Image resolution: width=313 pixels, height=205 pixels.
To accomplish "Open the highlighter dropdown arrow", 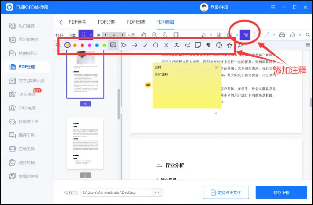I will click(x=211, y=35).
